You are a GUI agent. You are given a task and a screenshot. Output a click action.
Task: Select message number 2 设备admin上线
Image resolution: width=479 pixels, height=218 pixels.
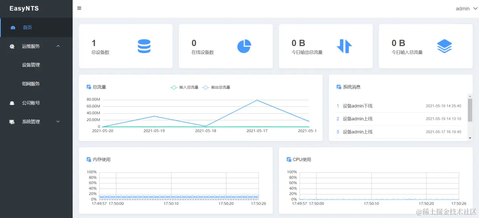coord(358,119)
